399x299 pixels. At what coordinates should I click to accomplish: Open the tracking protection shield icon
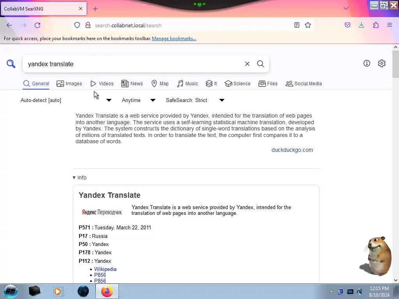(x=77, y=25)
